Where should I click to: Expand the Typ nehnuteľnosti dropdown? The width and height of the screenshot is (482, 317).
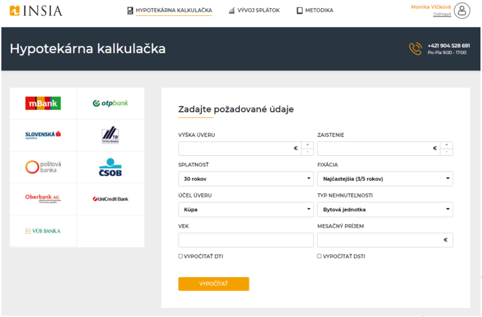point(385,209)
